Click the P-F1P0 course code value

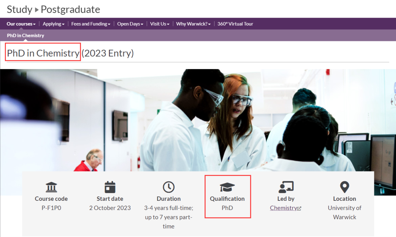[51, 208]
